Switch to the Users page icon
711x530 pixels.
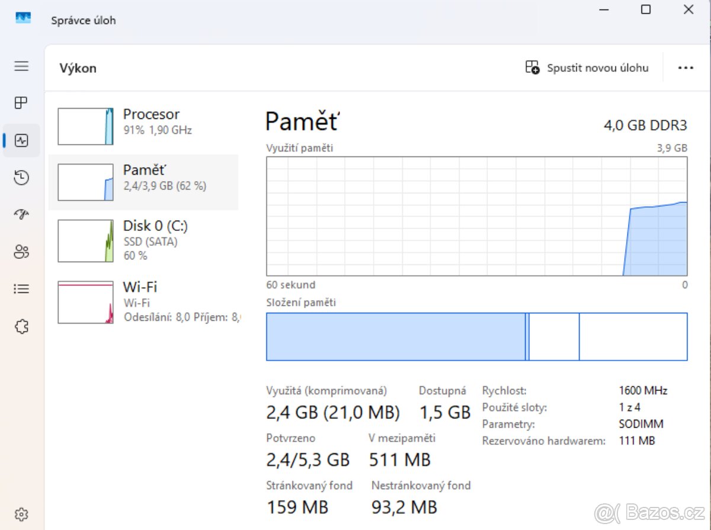[x=21, y=252]
